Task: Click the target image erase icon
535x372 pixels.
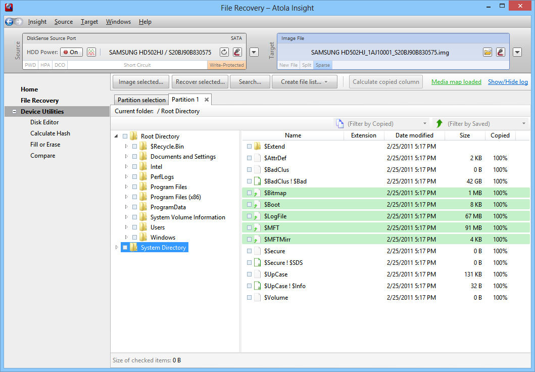Action: [x=501, y=52]
